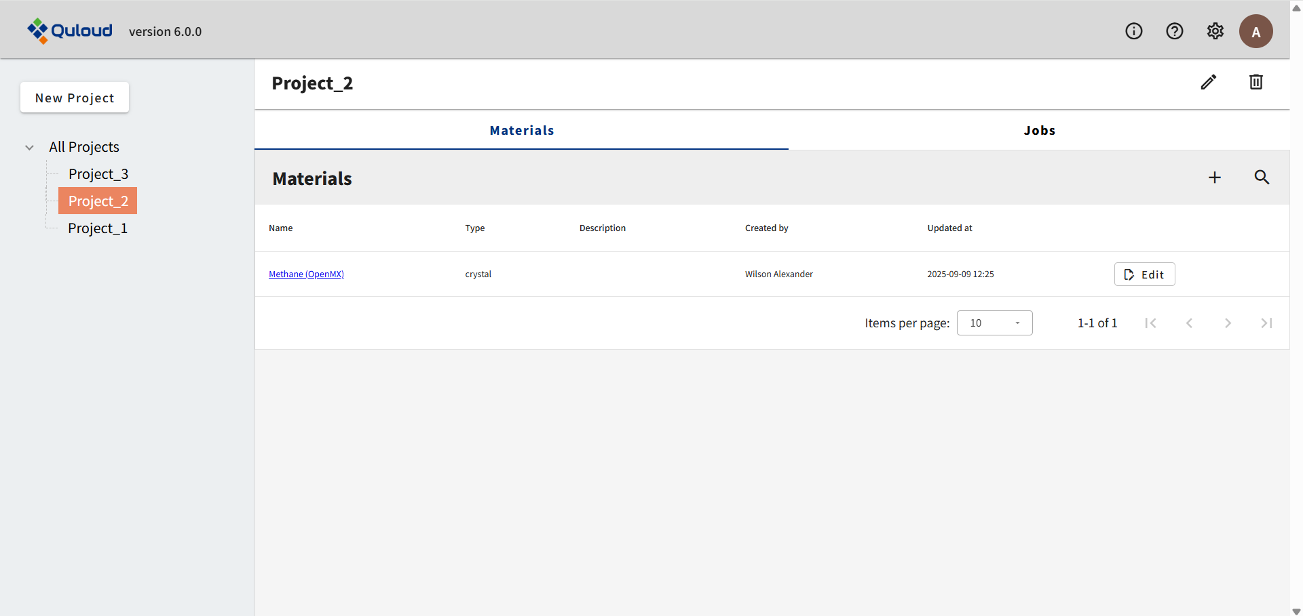
Task: Click the Quloud logo
Action: pos(70,30)
